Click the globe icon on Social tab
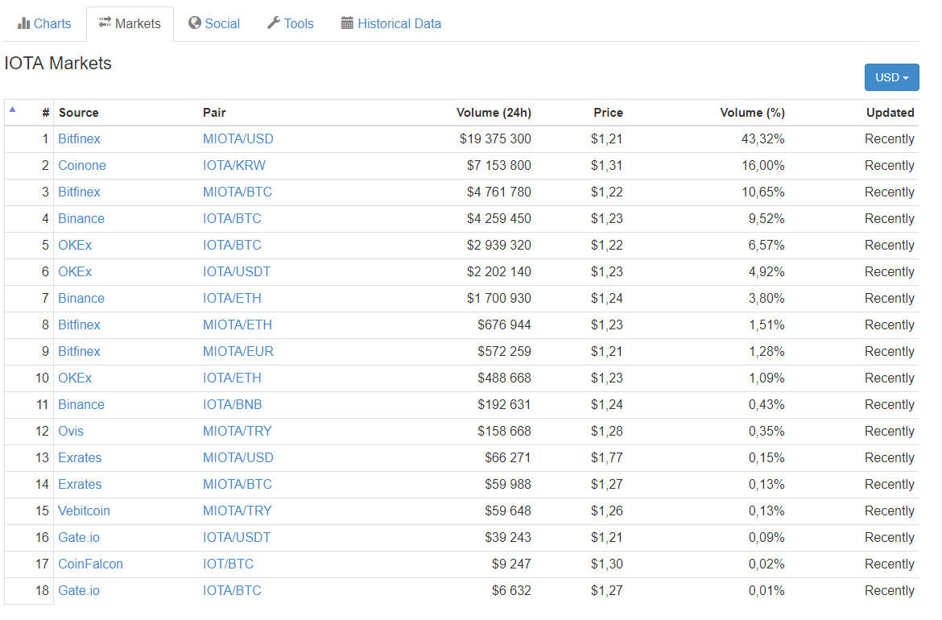 [x=195, y=23]
